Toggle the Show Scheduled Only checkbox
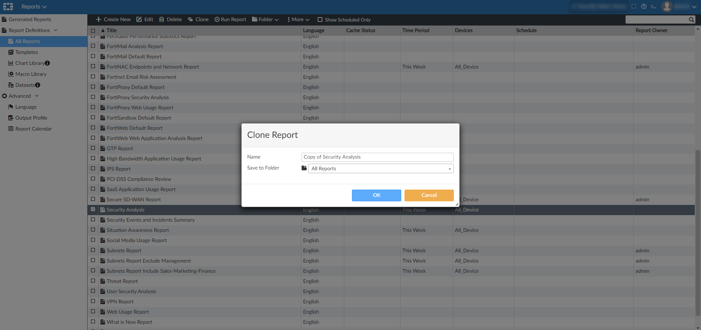This screenshot has height=330, width=701. [320, 20]
